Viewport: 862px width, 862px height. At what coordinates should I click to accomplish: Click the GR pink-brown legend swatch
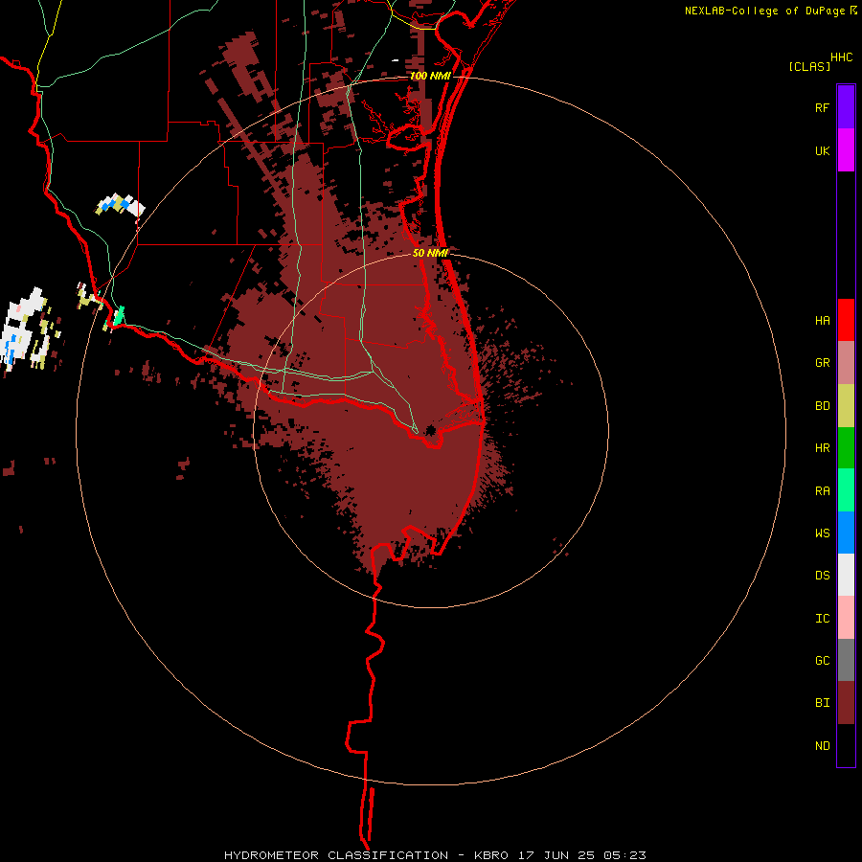[x=846, y=363]
